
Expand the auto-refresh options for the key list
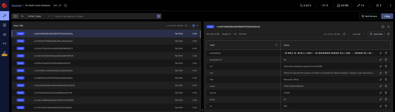189,26
